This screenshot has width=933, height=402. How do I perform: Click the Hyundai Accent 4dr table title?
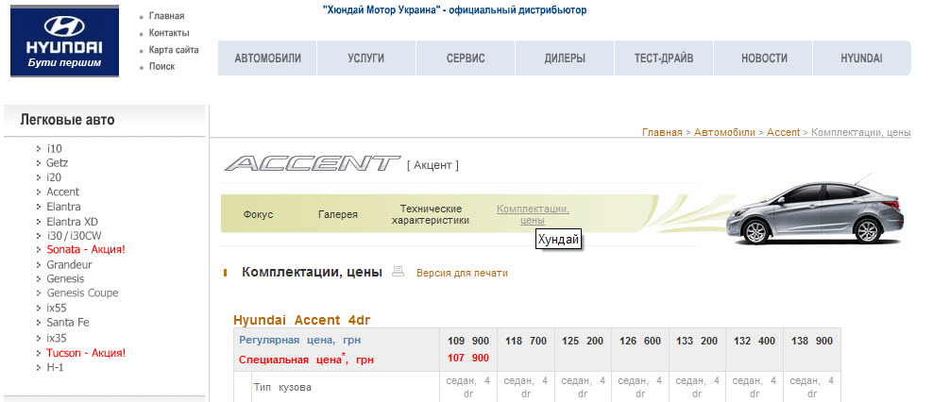[x=301, y=320]
